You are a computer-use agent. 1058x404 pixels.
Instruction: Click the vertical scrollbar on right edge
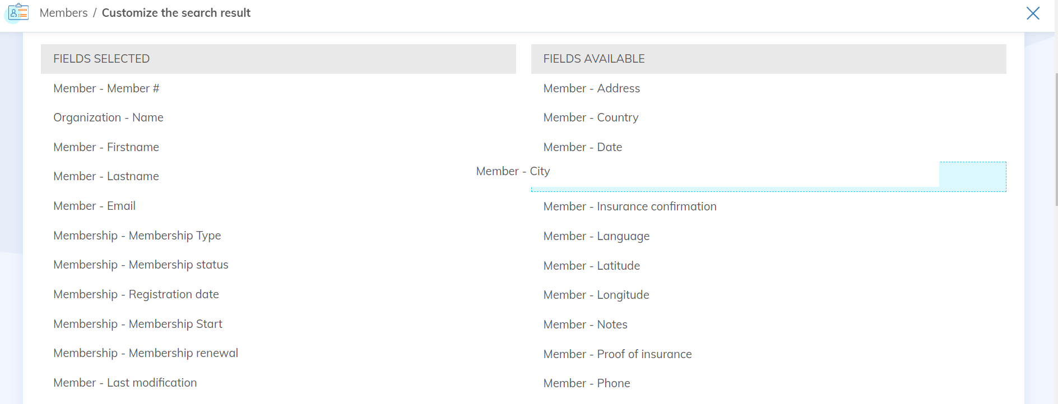pos(1056,140)
